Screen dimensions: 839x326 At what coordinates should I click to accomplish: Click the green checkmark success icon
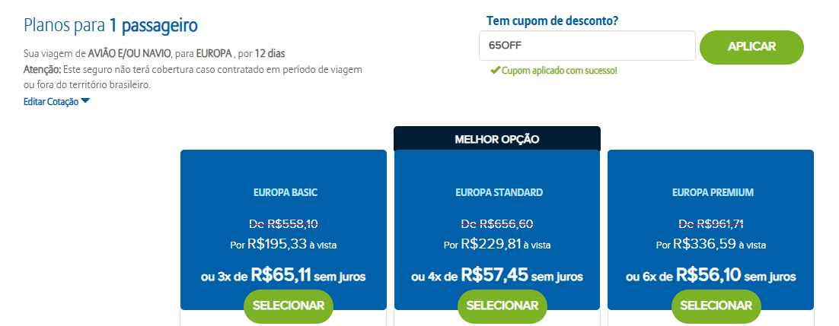(x=495, y=71)
